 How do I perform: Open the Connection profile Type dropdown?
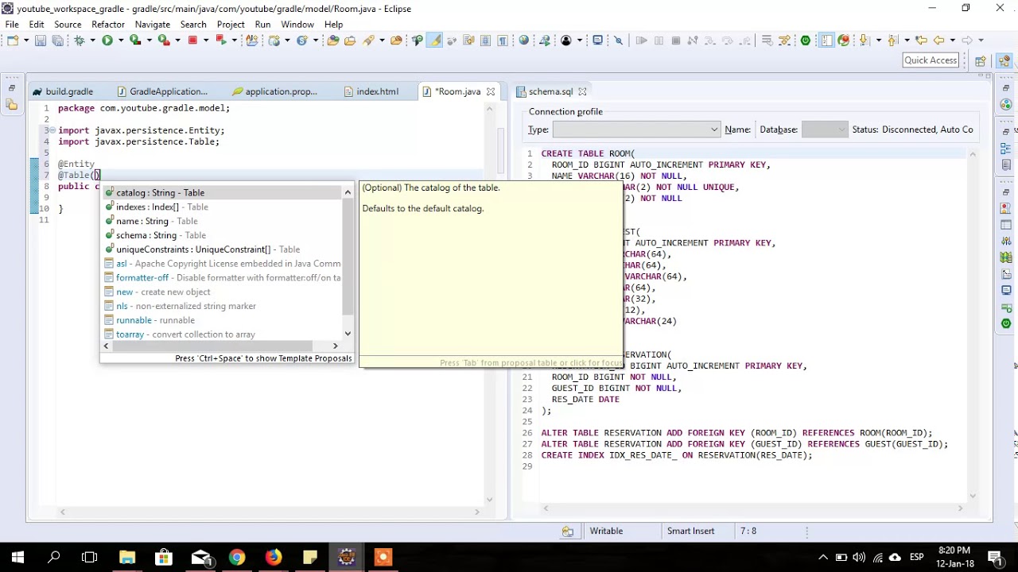click(636, 129)
